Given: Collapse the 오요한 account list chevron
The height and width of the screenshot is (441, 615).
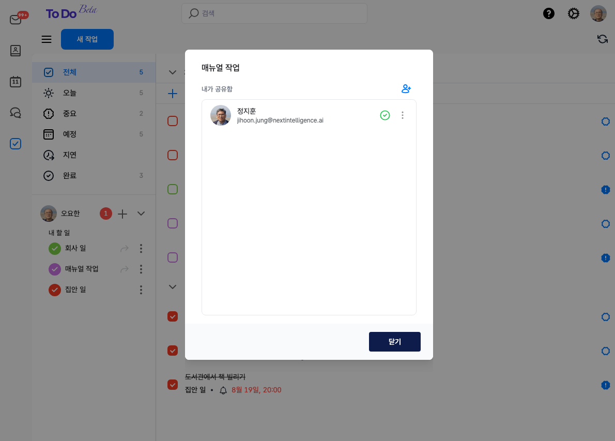Looking at the screenshot, I should coord(141,214).
